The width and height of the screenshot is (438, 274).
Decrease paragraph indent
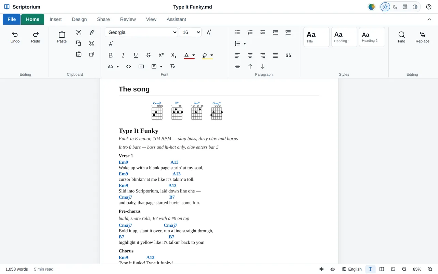275,32
